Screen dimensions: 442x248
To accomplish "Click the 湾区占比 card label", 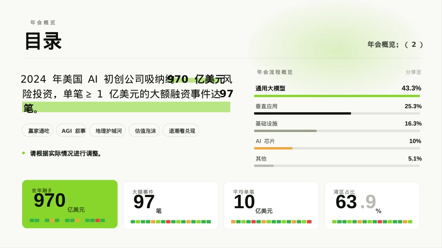I will (x=344, y=192).
